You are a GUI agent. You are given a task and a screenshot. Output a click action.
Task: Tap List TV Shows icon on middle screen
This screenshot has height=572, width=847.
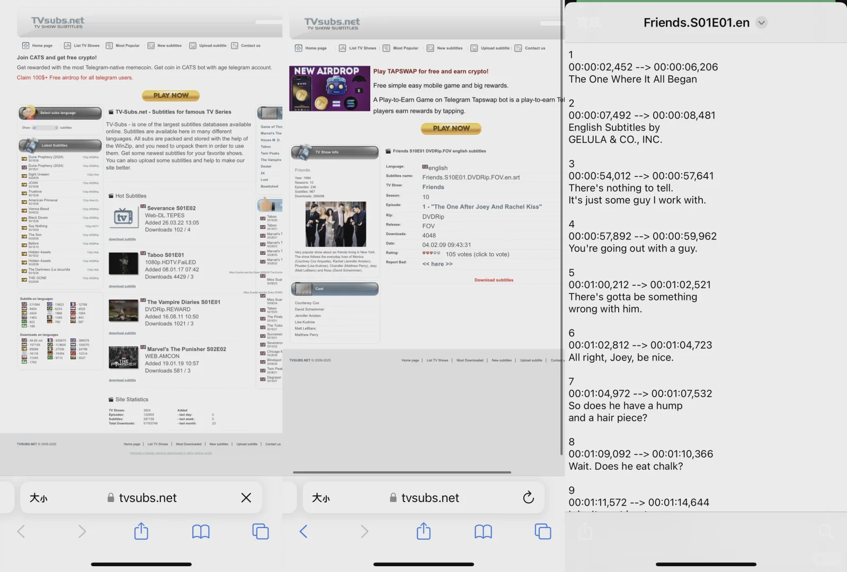point(342,48)
